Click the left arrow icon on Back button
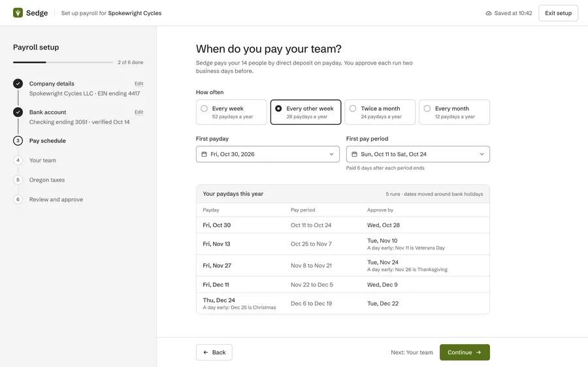 pyautogui.click(x=206, y=353)
